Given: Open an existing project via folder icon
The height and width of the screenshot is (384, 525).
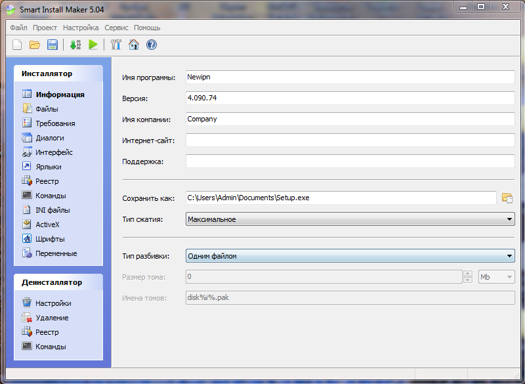Looking at the screenshot, I should (x=35, y=45).
